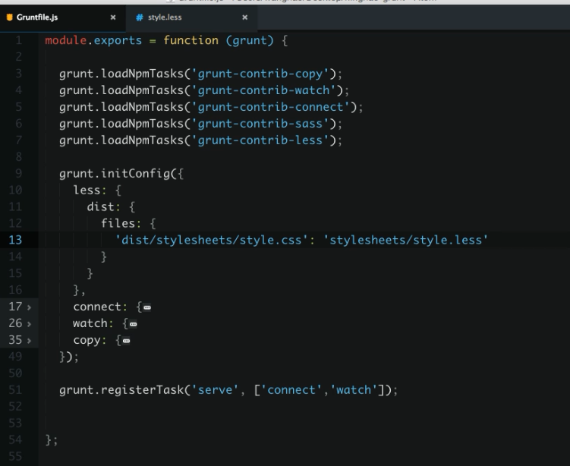The height and width of the screenshot is (466, 570).
Task: Click line number 13 in the gutter
Action: click(x=16, y=240)
